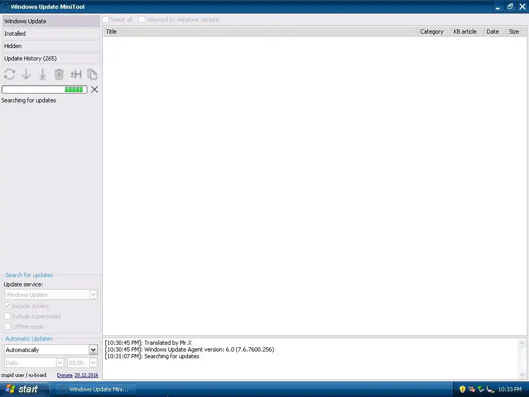Screen dimensions: 529x397
Task: Sort by the Title column header
Action: pyautogui.click(x=260, y=32)
